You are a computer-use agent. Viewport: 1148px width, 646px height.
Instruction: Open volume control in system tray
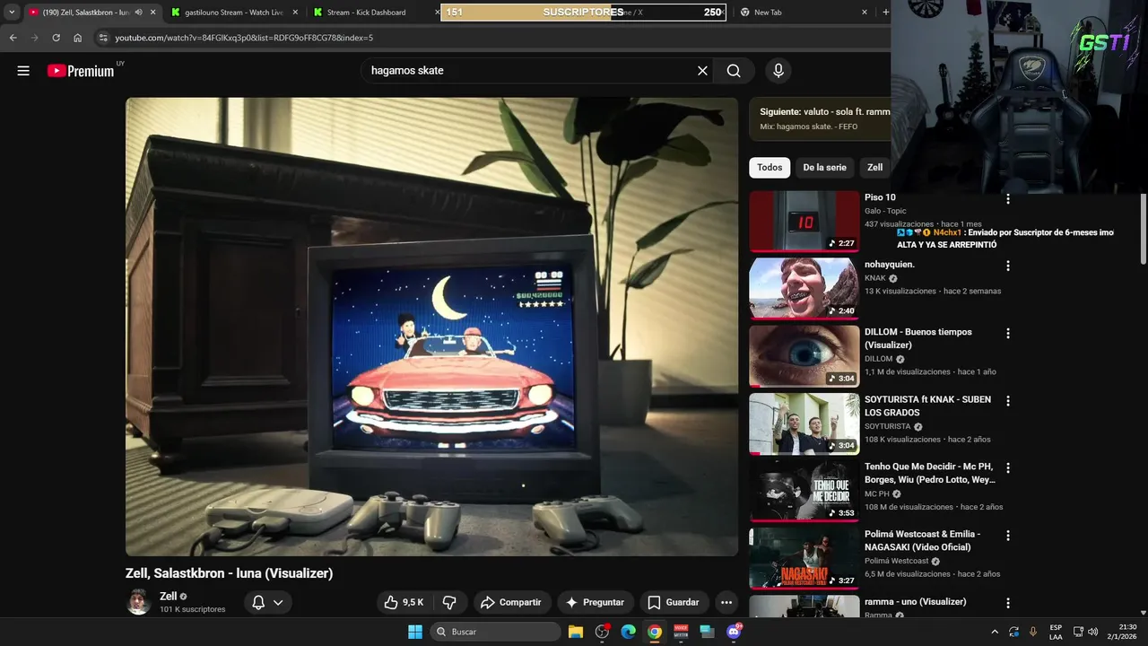[1092, 632]
